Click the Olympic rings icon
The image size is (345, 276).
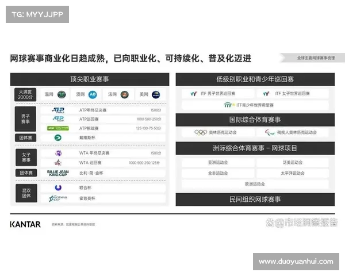tap(201, 132)
